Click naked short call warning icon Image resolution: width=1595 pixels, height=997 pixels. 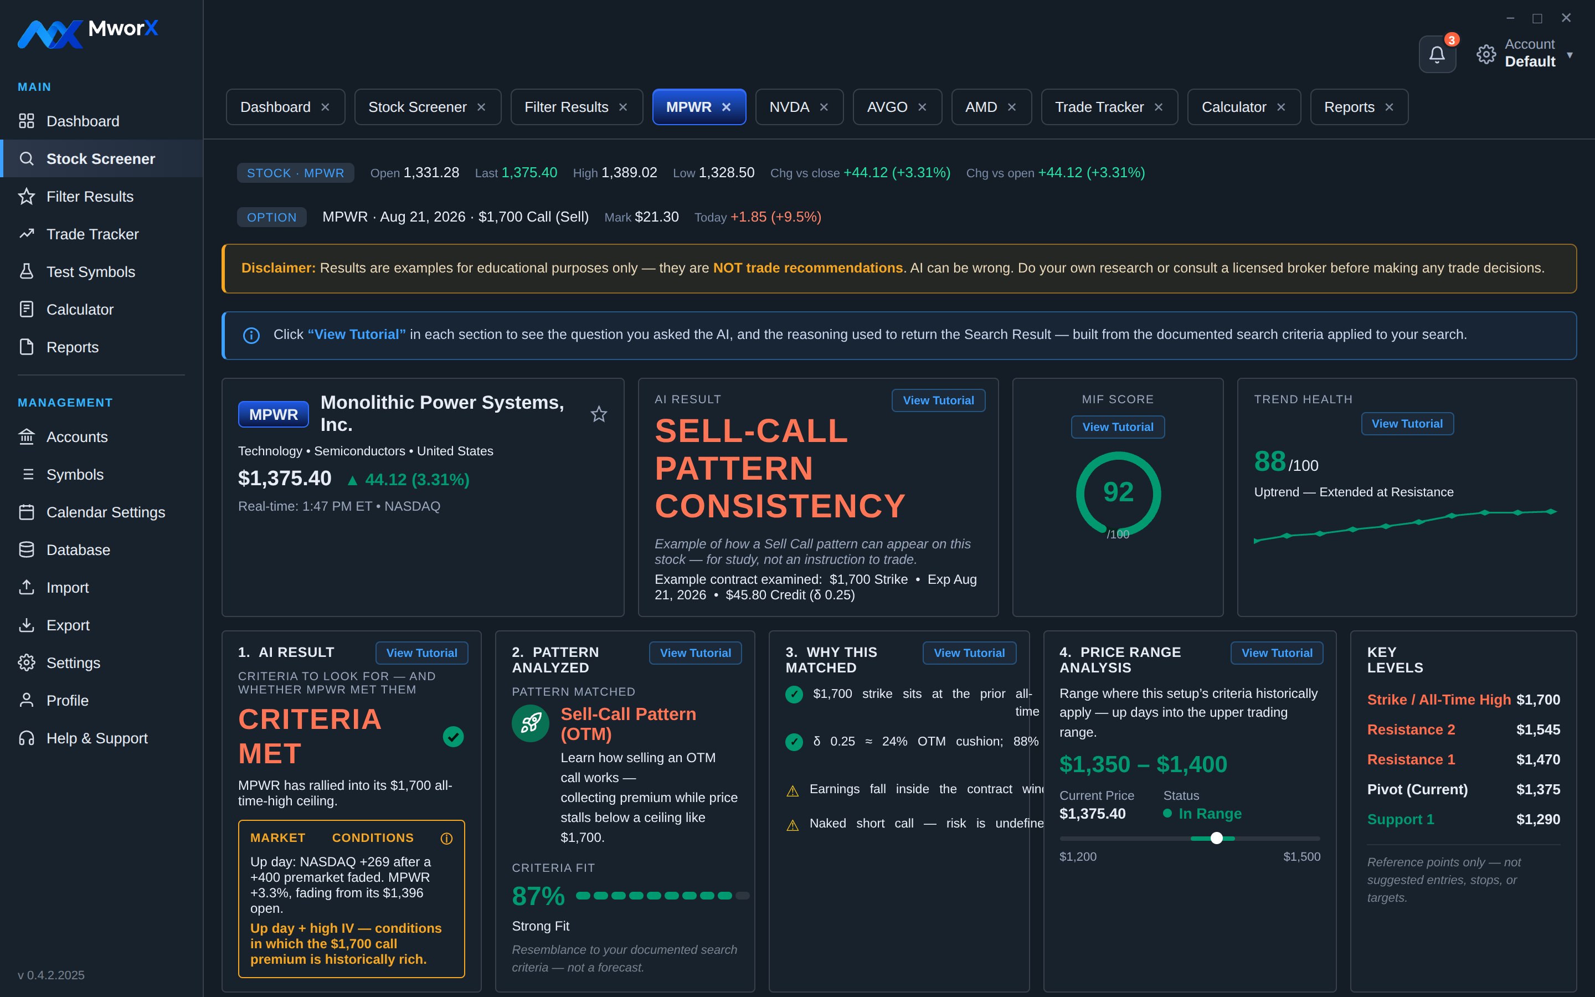[793, 824]
